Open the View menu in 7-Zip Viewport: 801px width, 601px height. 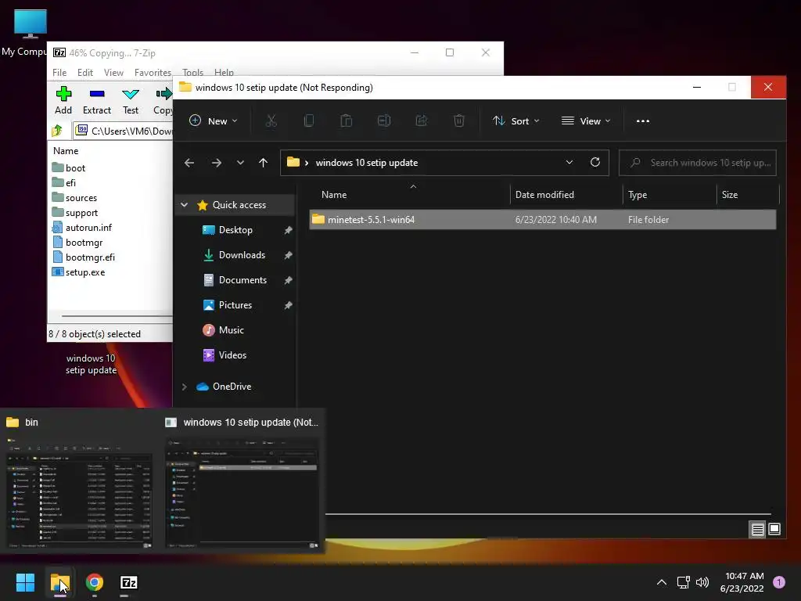(113, 72)
